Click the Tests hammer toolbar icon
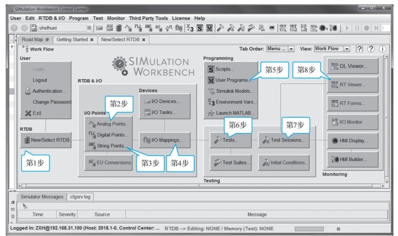 point(220,28)
